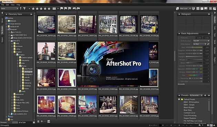Image resolution: width=217 pixels, height=127 pixels.
Task: Switch to the Library side tab
Action: [2, 20]
